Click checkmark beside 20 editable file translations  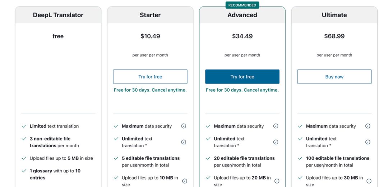pyautogui.click(x=208, y=158)
